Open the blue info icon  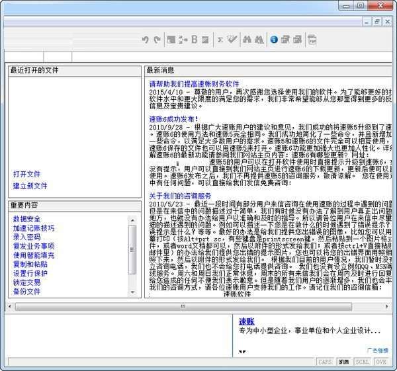[x=274, y=40]
